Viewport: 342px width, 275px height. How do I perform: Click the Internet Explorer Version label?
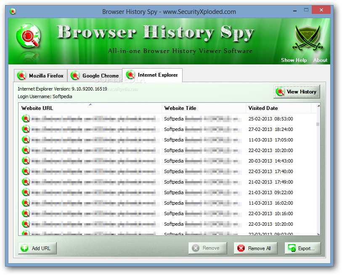(x=62, y=89)
